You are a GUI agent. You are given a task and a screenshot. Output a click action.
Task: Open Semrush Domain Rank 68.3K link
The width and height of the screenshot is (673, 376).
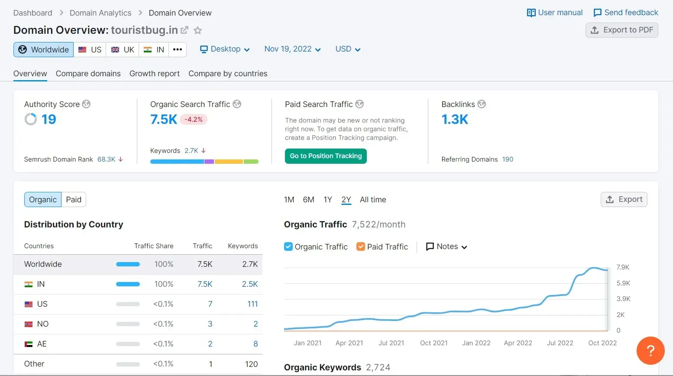107,159
